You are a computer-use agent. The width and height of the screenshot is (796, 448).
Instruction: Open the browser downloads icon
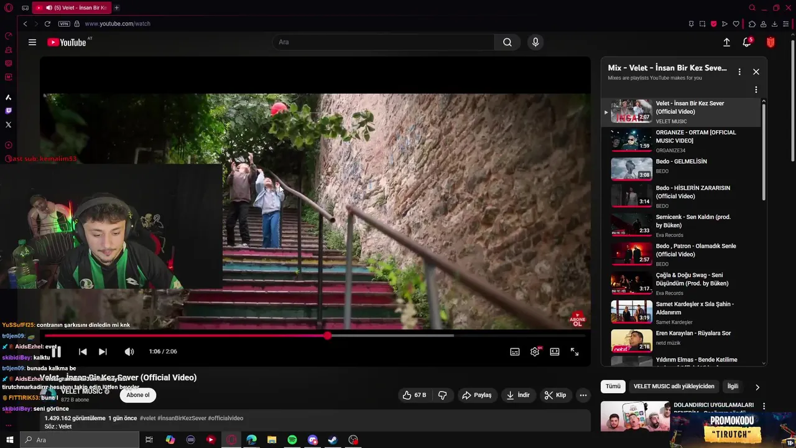[774, 24]
